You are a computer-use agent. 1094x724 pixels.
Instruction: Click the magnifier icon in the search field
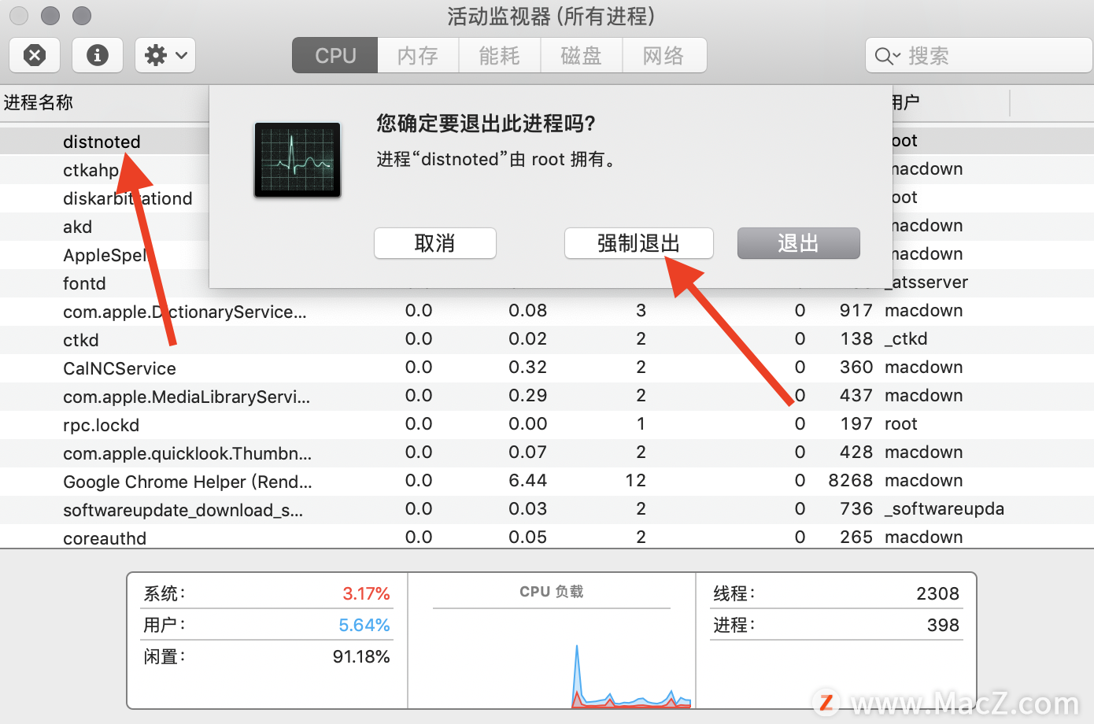click(x=887, y=56)
